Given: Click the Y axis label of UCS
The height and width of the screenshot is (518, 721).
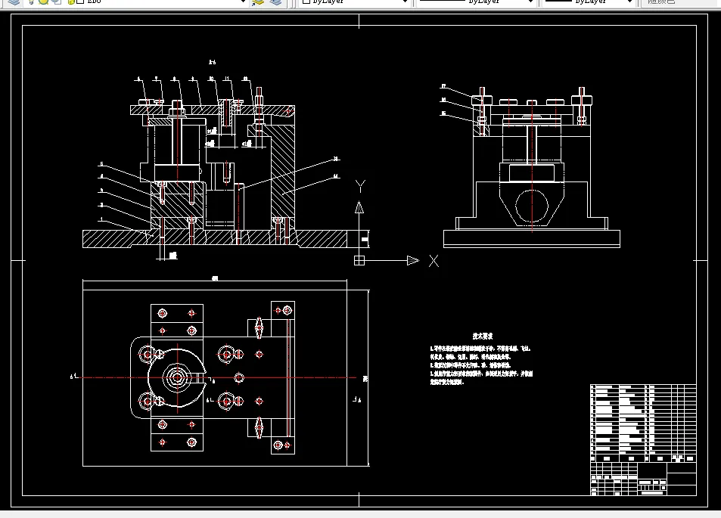Looking at the screenshot, I should (360, 186).
